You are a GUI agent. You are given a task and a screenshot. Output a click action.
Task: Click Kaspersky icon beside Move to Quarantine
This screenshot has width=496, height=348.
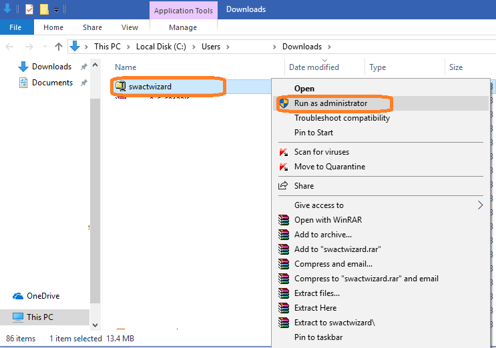click(x=284, y=167)
